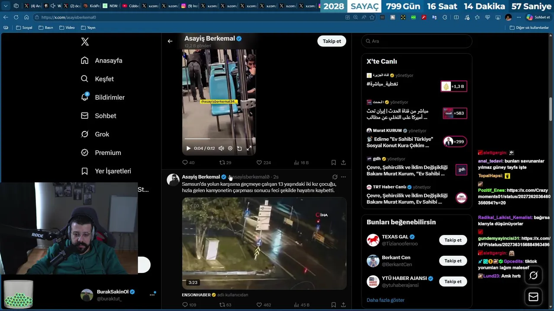
Task: Open Anasayfa from the left navigation
Action: pos(102,60)
